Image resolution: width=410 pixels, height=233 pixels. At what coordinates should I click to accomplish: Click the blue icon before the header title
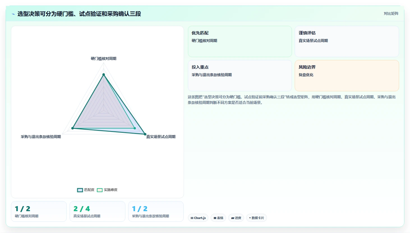click(13, 14)
